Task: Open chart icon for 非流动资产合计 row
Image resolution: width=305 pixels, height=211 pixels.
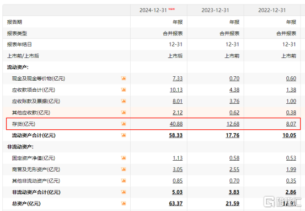Action: pos(124,192)
